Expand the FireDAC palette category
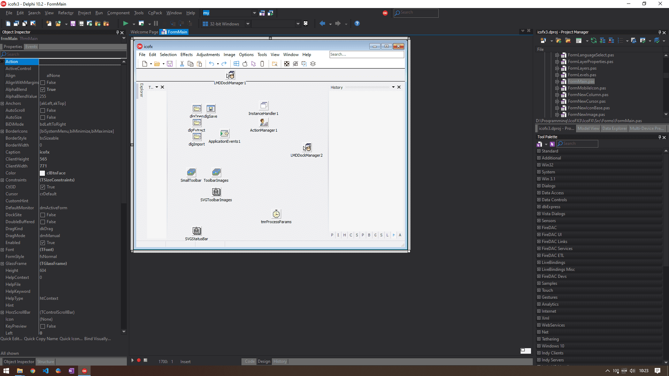 tap(539, 228)
